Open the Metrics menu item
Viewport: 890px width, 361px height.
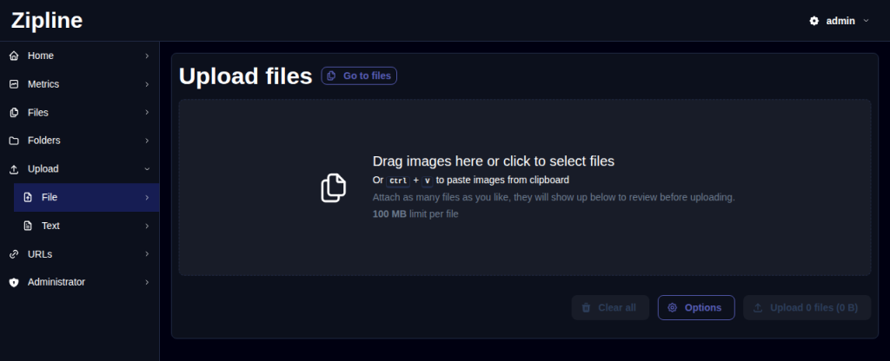click(x=79, y=84)
